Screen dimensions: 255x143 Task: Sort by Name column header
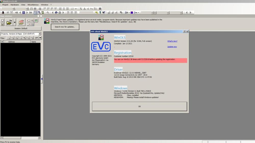click(x=35, y=42)
